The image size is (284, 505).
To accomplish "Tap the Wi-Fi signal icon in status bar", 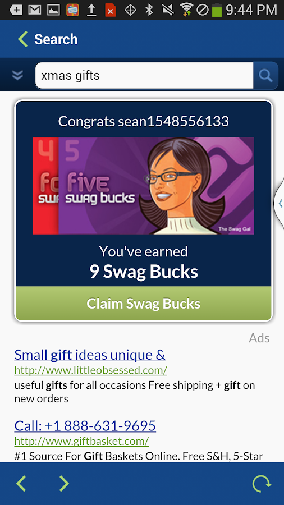I will click(186, 10).
